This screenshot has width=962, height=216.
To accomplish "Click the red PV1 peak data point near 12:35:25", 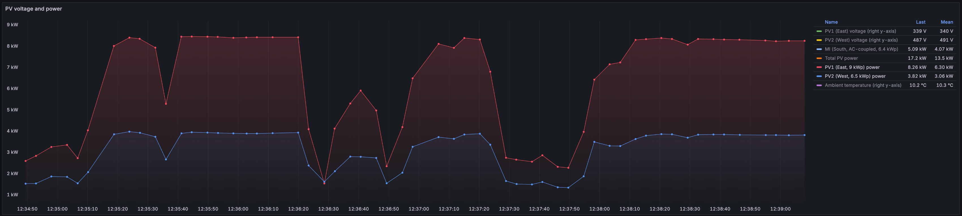I will point(129,38).
